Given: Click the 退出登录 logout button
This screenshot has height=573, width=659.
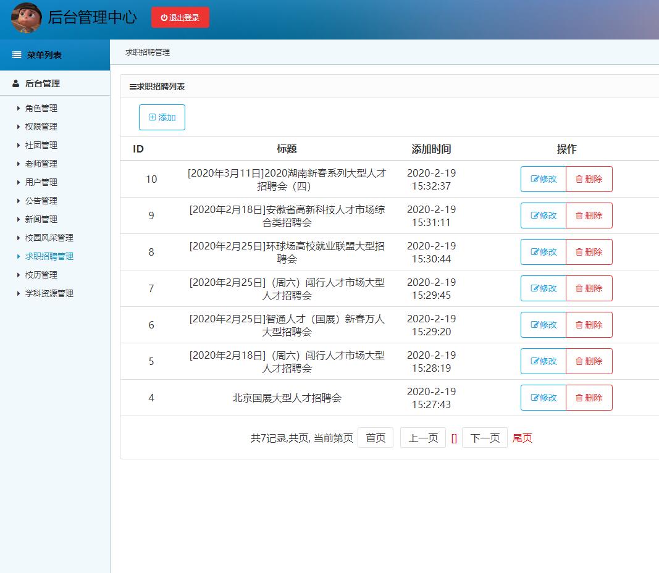Looking at the screenshot, I should click(180, 17).
